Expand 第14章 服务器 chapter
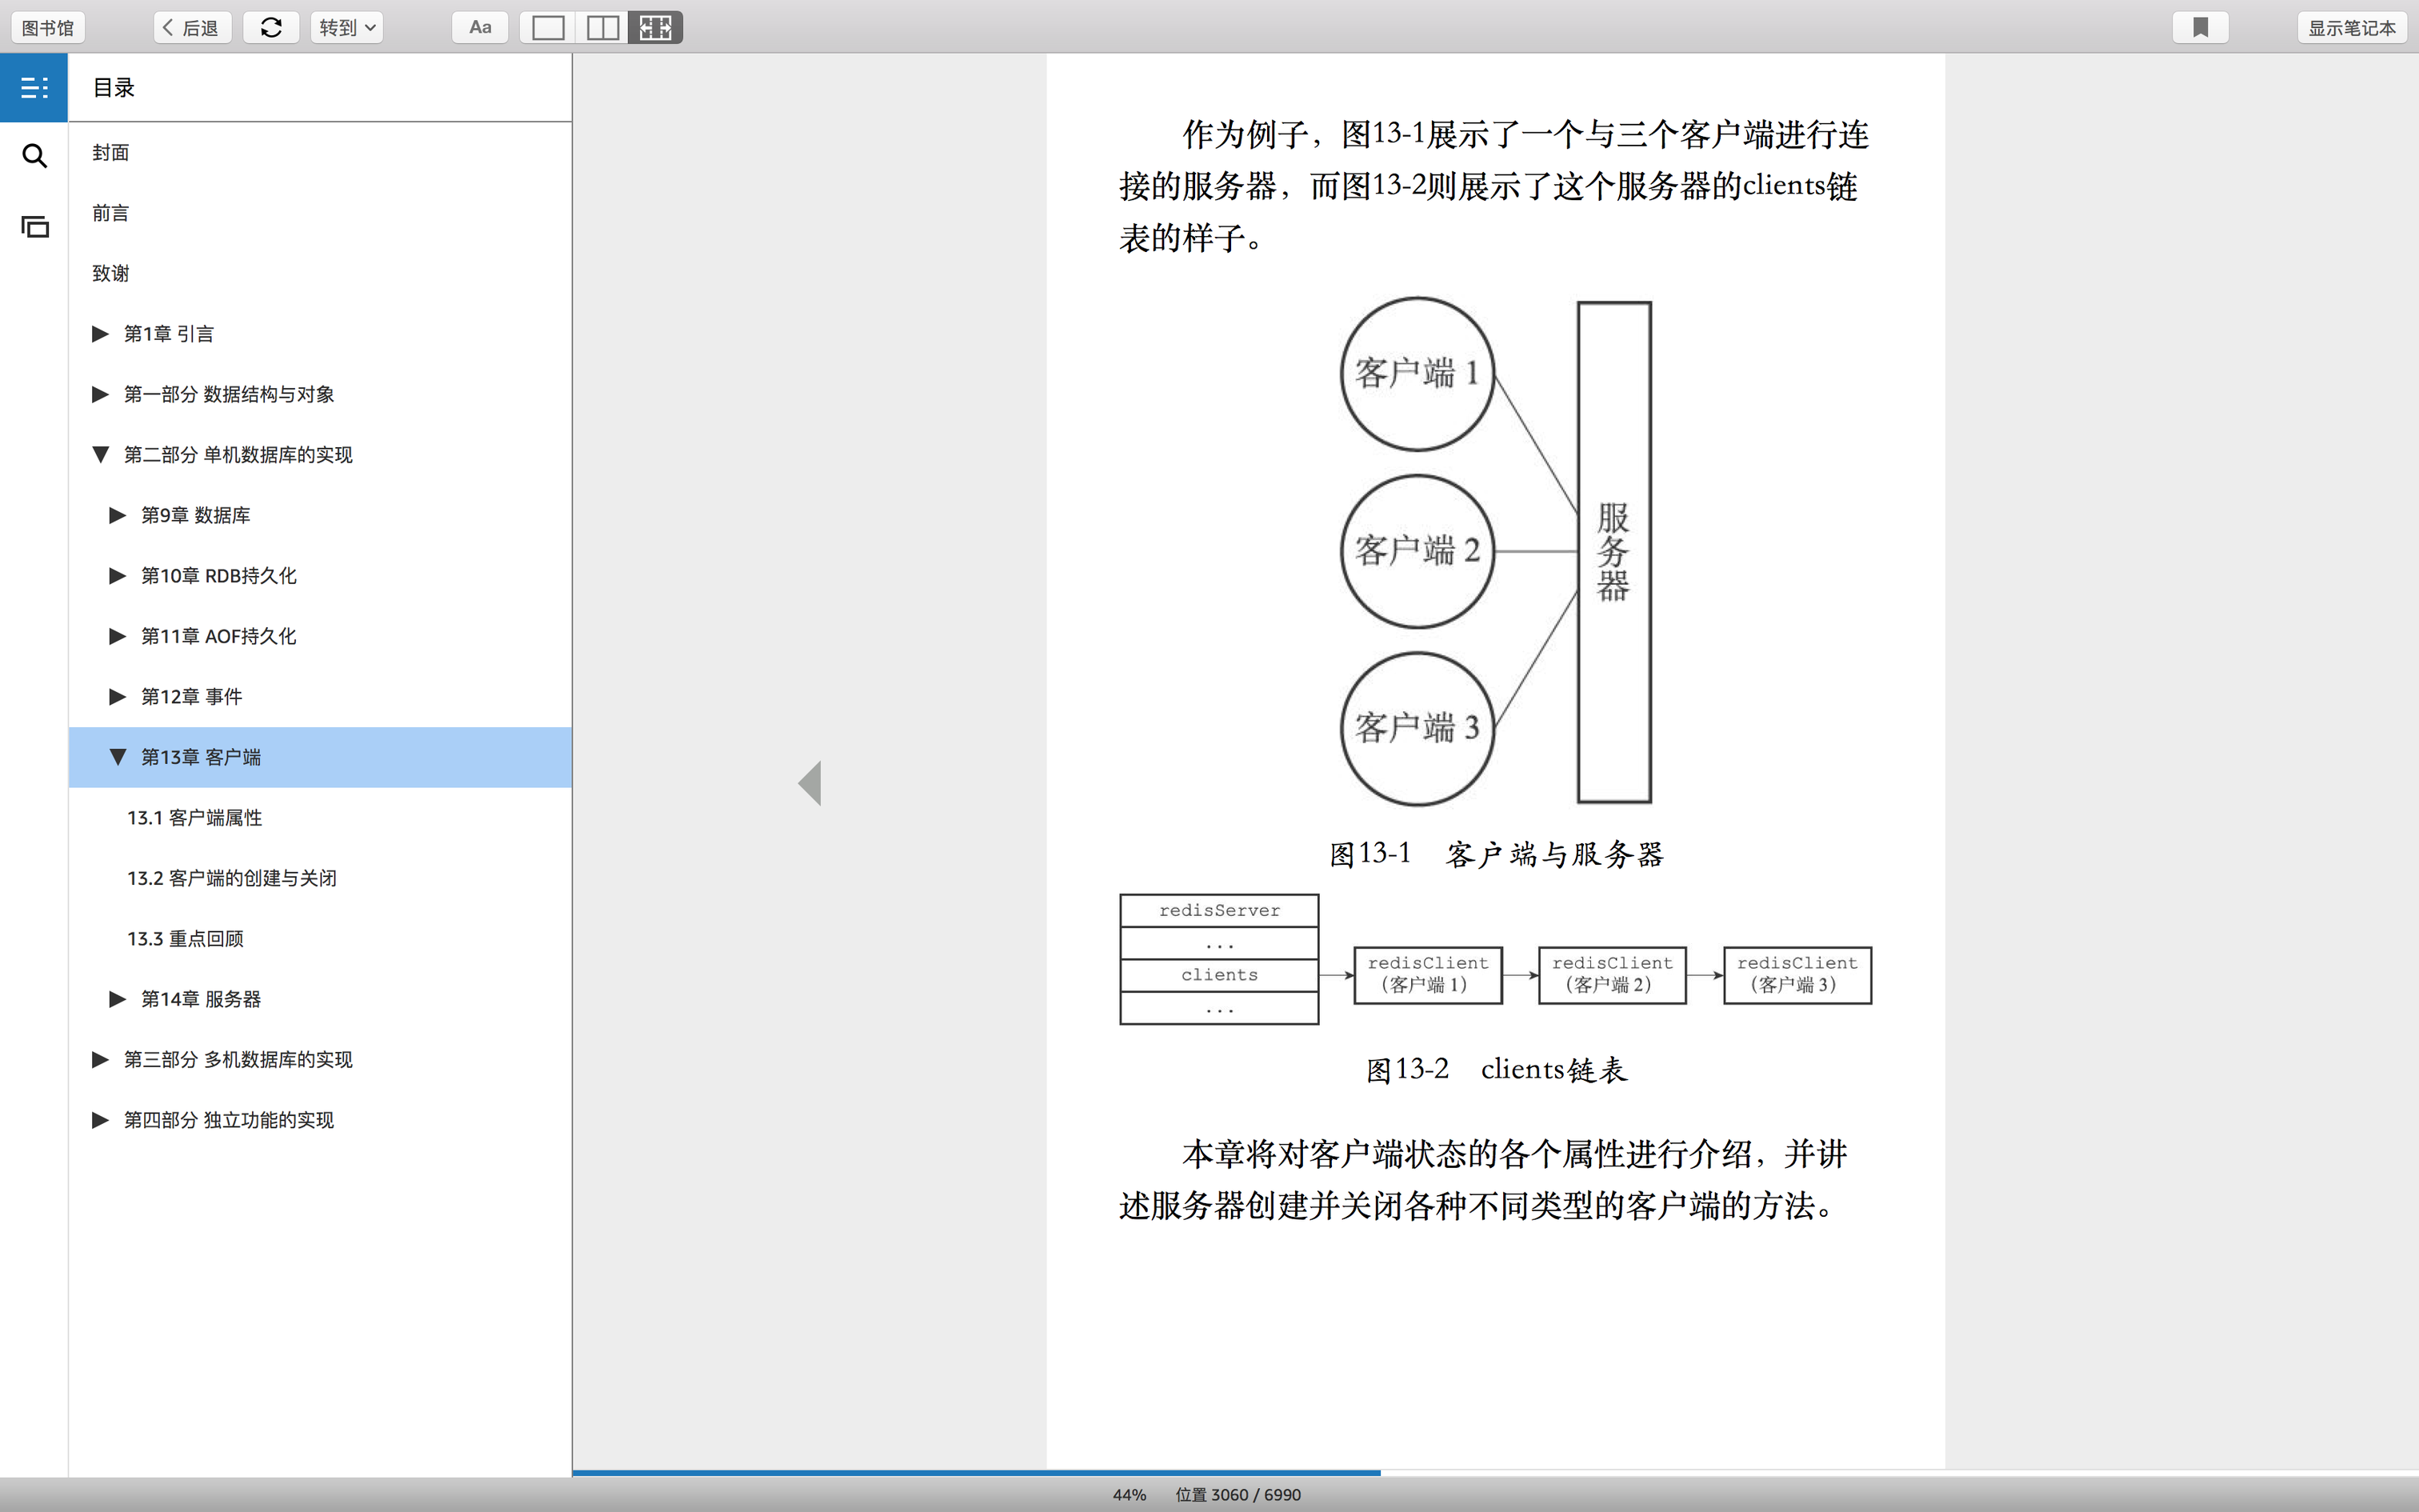This screenshot has width=2419, height=1512. coord(117,999)
